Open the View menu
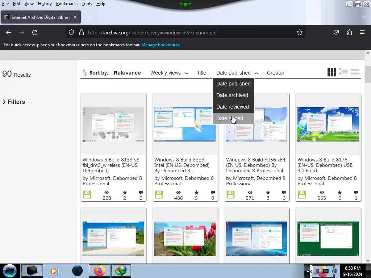Image resolution: width=371 pixels, height=278 pixels. click(x=29, y=4)
